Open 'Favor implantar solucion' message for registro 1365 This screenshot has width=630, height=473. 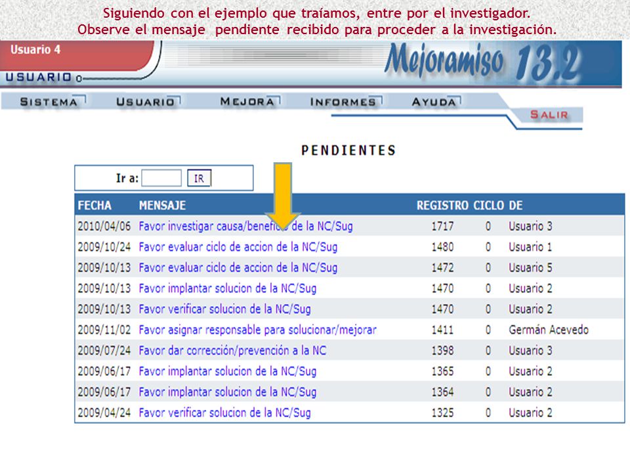click(x=228, y=371)
